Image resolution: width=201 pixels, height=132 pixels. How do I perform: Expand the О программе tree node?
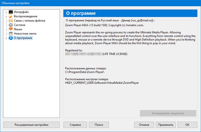(x=6, y=38)
